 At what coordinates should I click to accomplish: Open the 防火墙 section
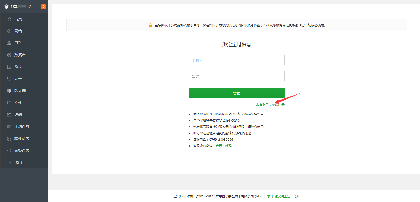(x=24, y=91)
